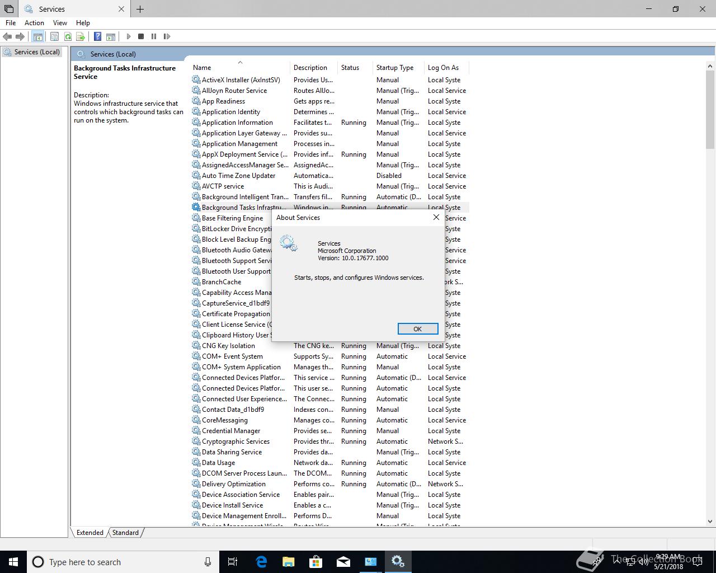
Task: Open the View menu
Action: (60, 22)
